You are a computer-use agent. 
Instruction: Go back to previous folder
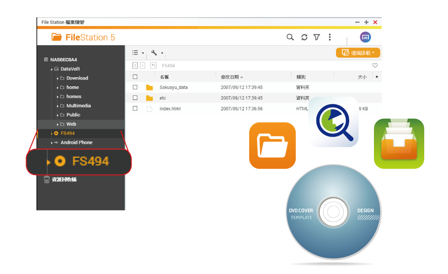coord(135,65)
